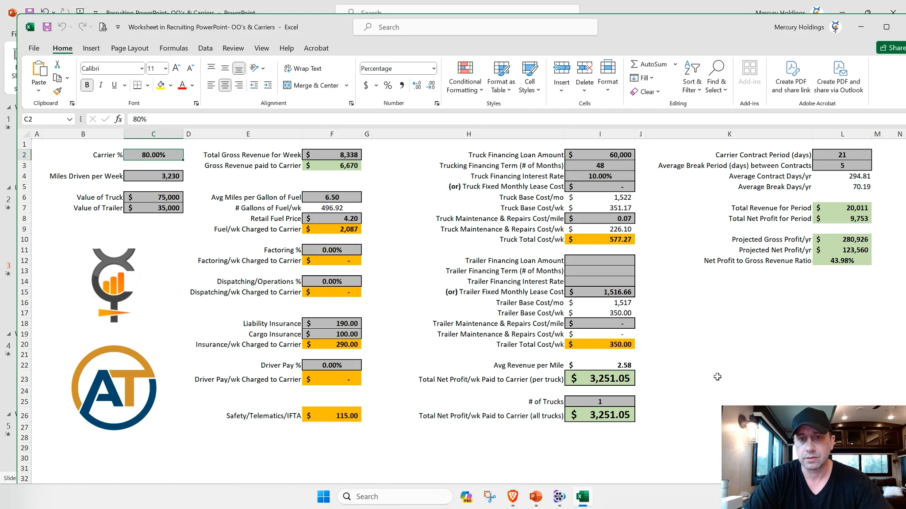Image resolution: width=906 pixels, height=509 pixels.
Task: Open the Percentage number format dropdown
Action: pos(434,68)
